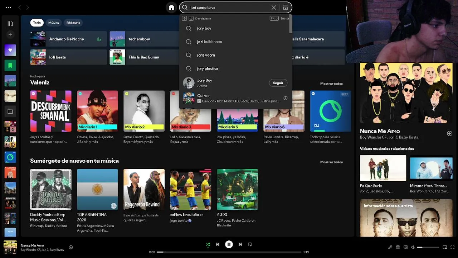Seek within the song progress bar
This screenshot has width=458, height=258.
229,252
